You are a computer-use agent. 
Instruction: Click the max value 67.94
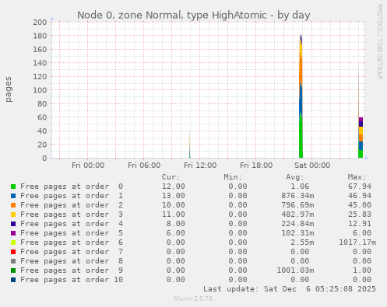[360, 187]
